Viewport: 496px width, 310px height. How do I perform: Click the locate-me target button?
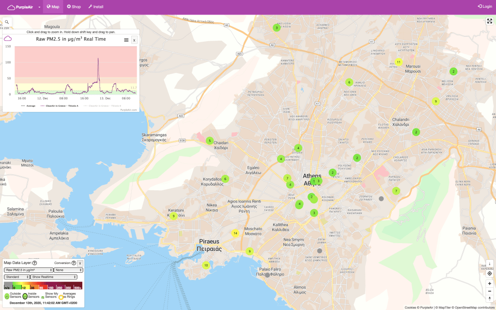pos(489,273)
